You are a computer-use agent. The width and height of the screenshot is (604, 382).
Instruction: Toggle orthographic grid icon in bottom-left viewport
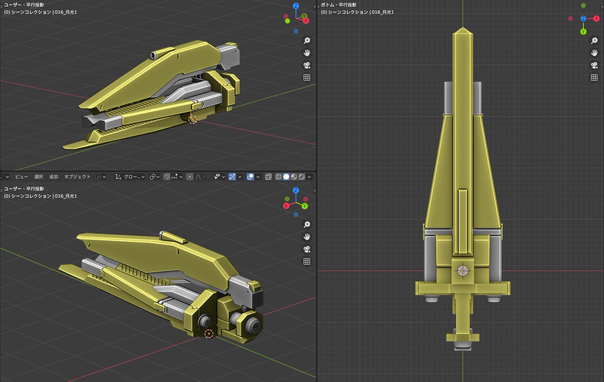[307, 261]
